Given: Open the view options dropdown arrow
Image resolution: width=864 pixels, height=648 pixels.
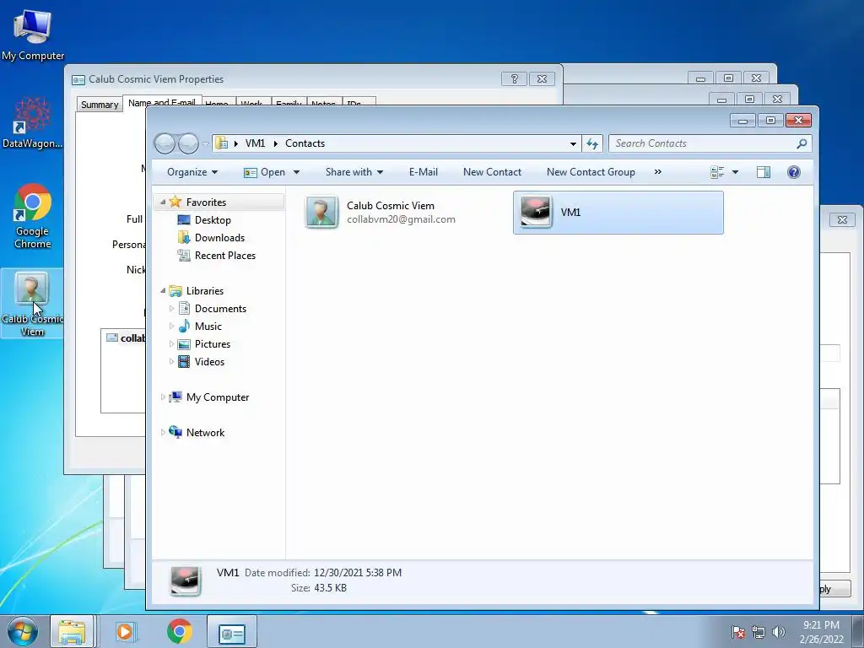Looking at the screenshot, I should click(x=735, y=172).
